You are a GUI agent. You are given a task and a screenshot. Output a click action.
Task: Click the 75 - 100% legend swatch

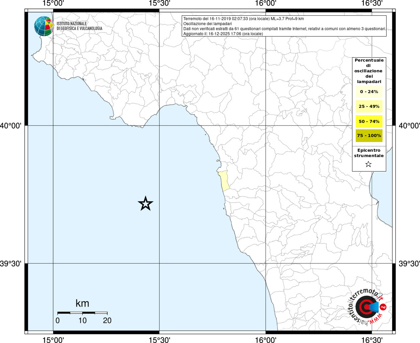tap(369, 135)
